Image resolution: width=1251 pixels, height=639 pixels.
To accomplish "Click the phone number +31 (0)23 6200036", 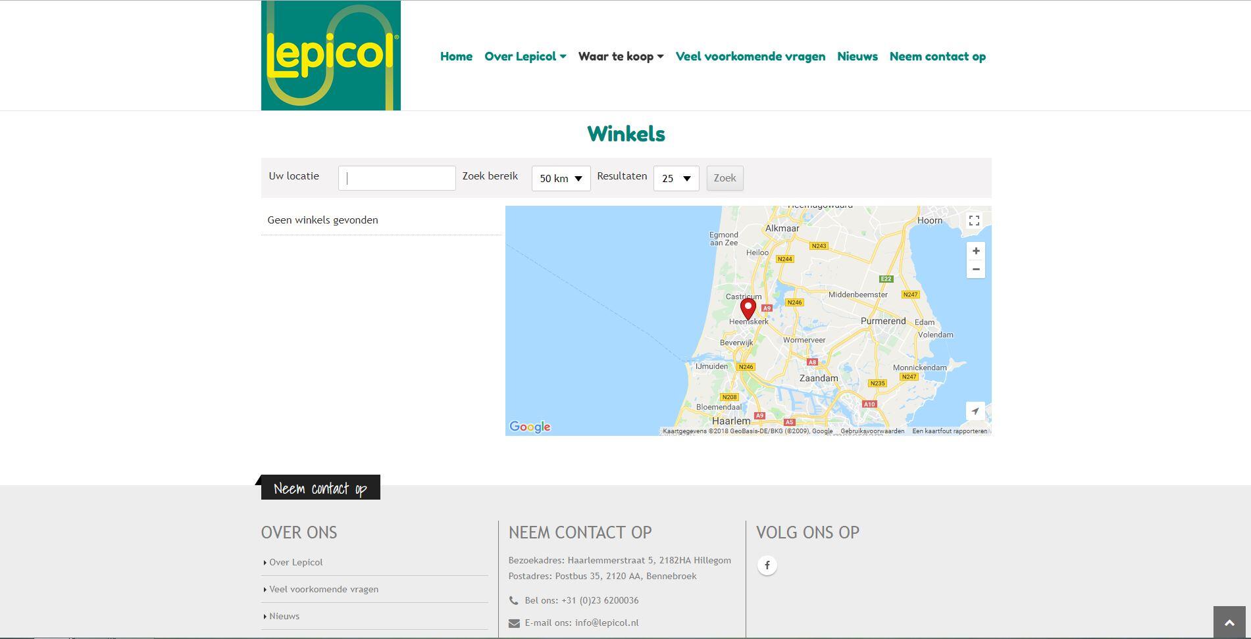I will point(600,600).
